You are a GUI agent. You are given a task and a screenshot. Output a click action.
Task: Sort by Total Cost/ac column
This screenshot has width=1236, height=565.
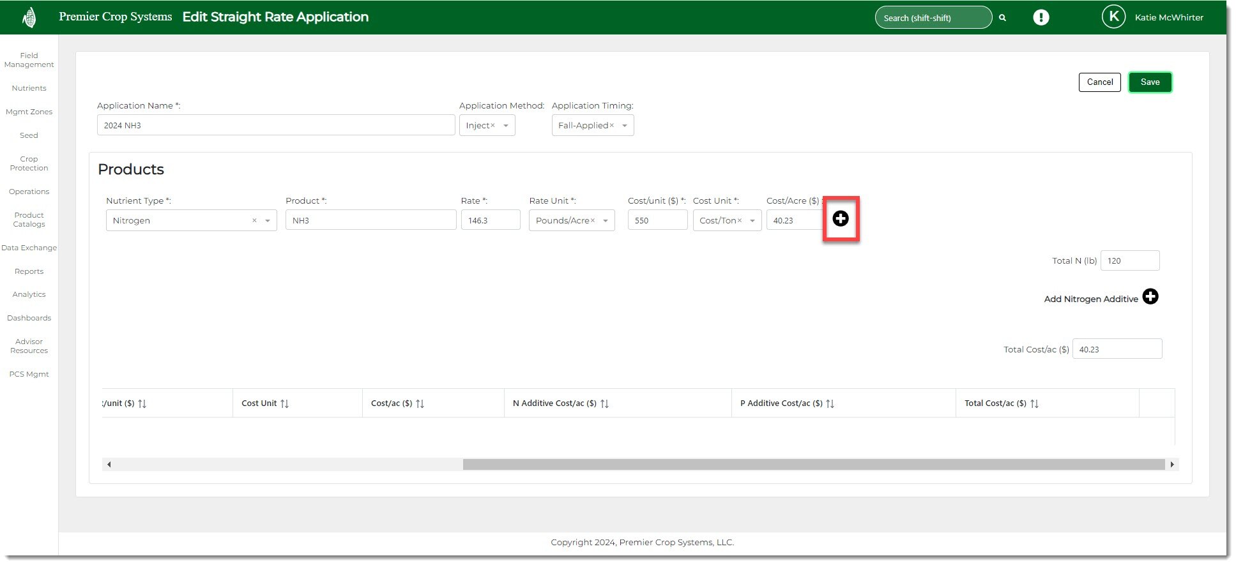tap(1034, 403)
